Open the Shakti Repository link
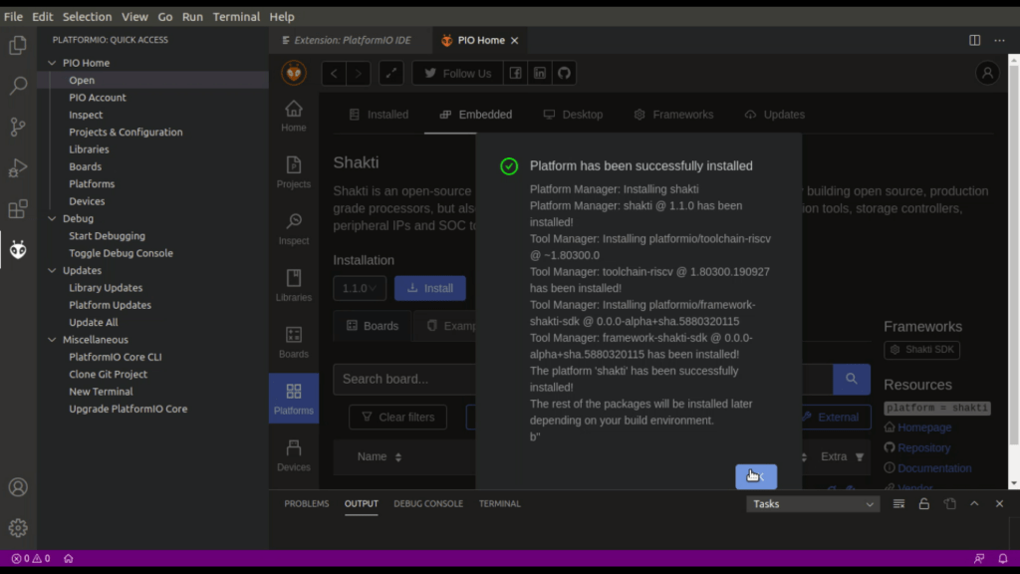 pos(923,447)
